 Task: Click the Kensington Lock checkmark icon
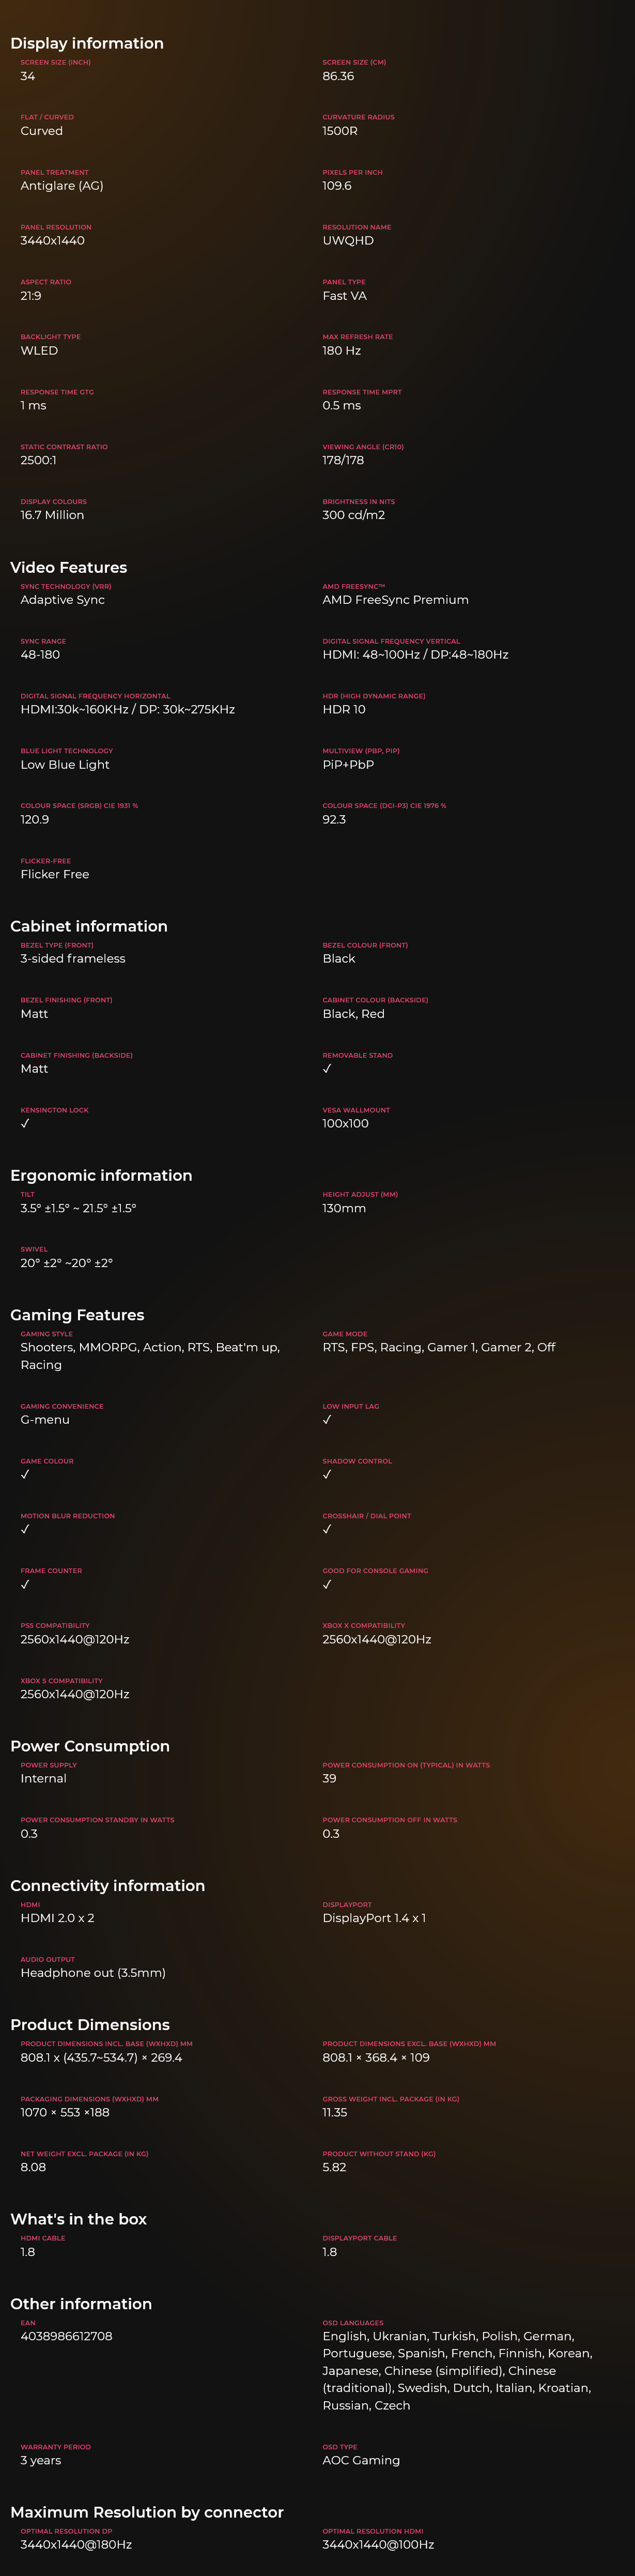(25, 1124)
